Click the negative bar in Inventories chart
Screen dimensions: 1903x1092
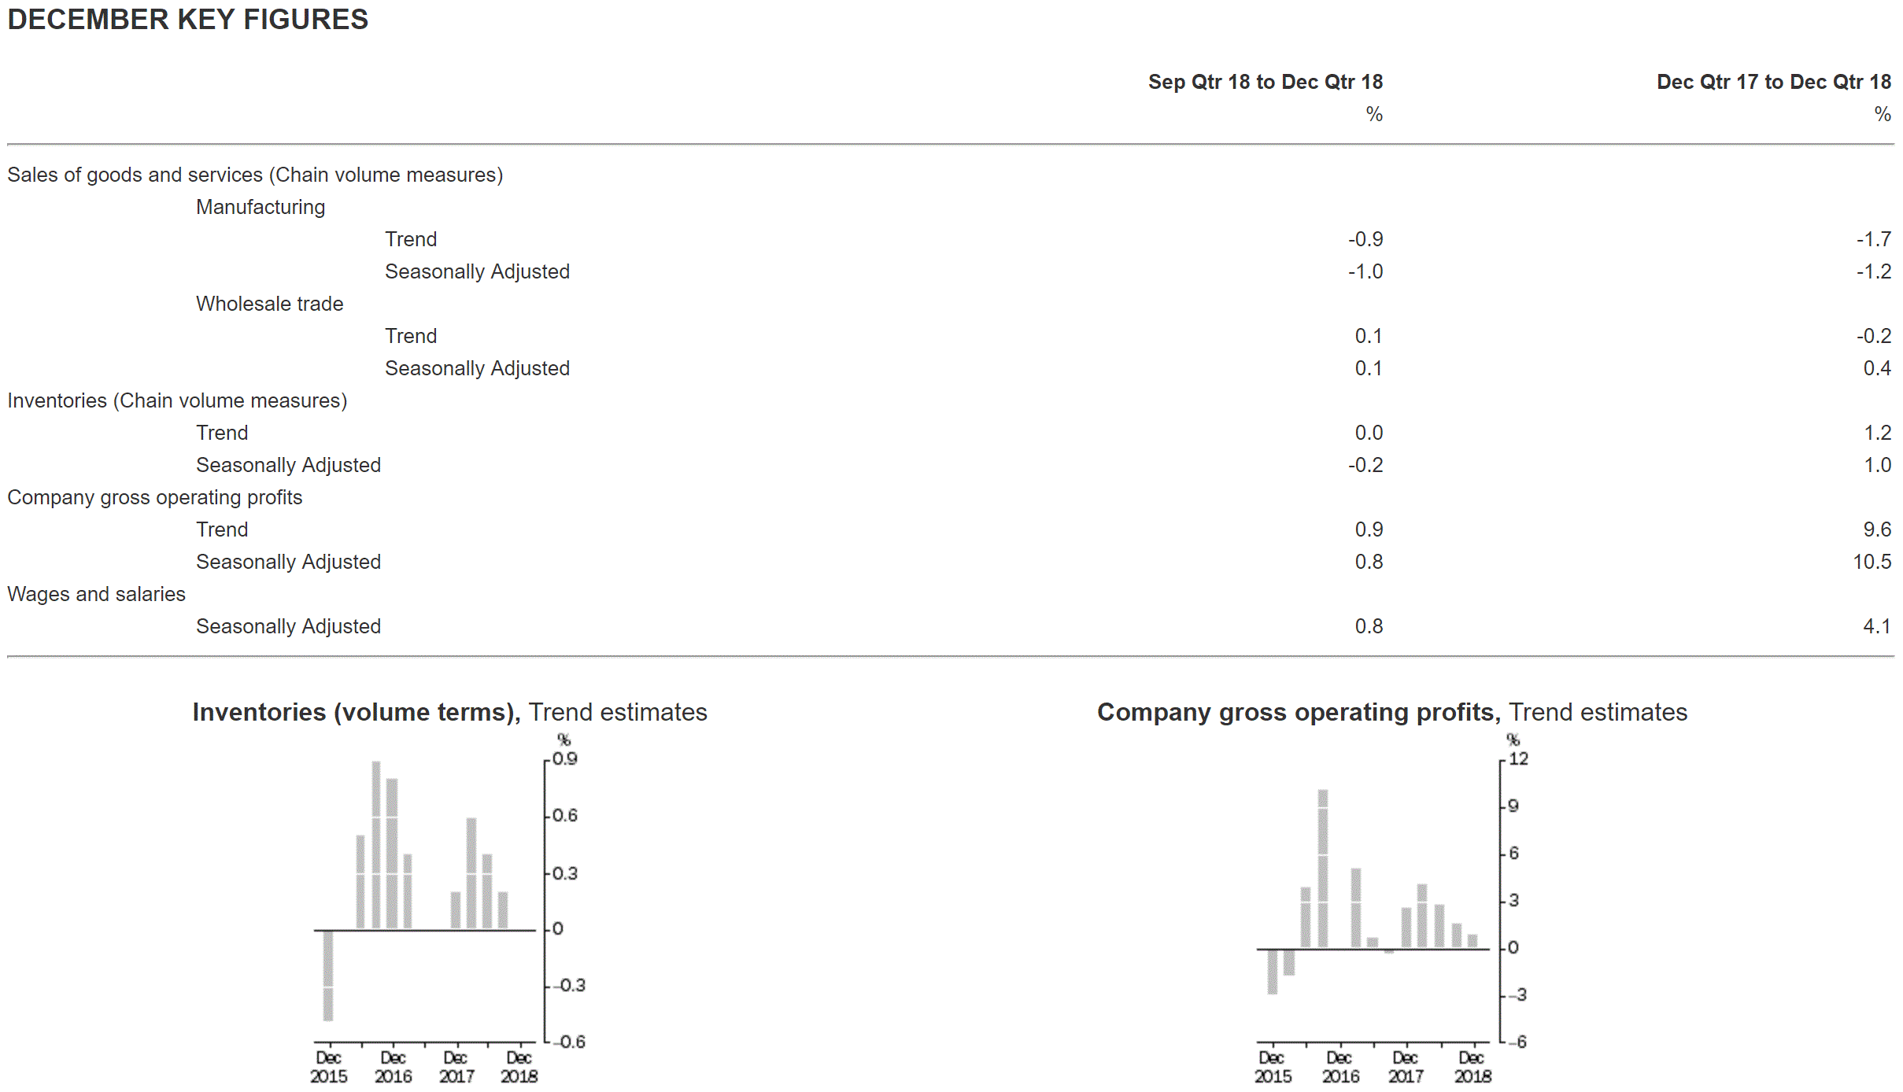point(328,976)
